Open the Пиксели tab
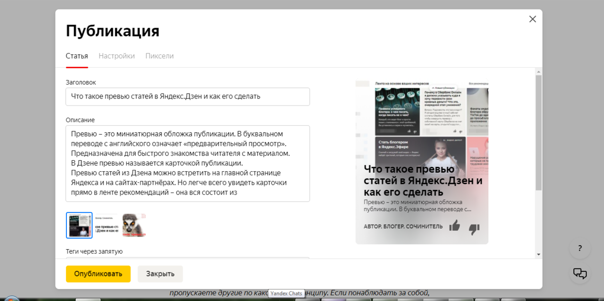The image size is (604, 301). pos(160,56)
